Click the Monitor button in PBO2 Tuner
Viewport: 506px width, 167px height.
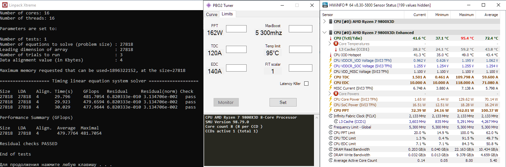click(226, 102)
